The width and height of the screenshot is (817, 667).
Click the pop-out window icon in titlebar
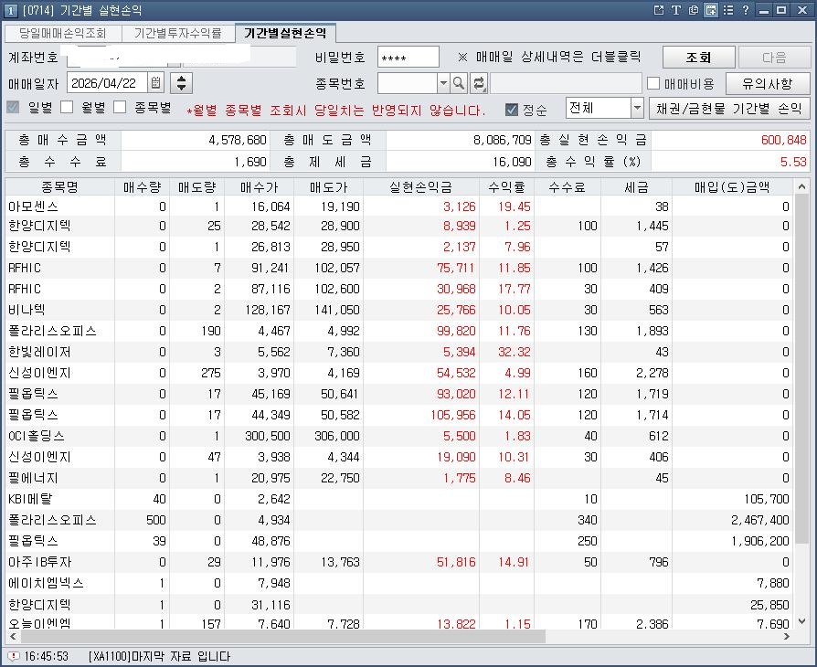660,10
